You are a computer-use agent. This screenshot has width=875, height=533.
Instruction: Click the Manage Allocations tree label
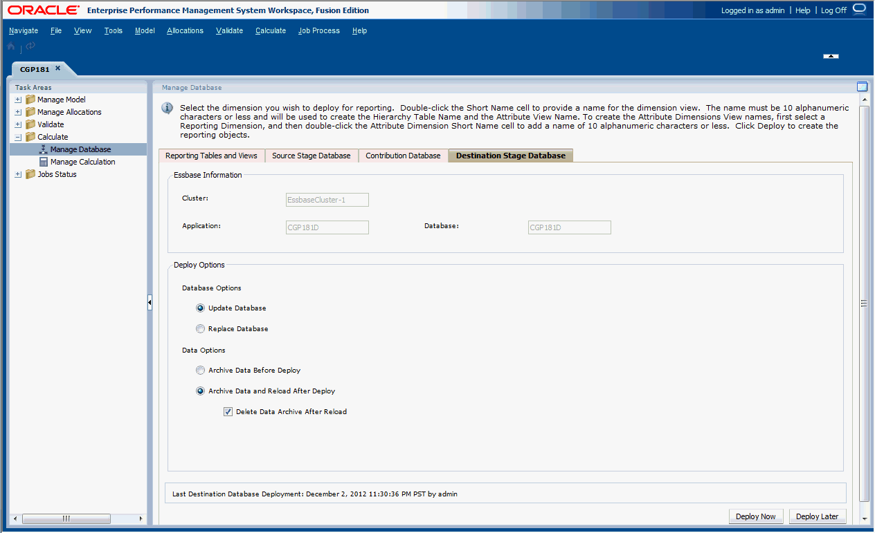[69, 112]
